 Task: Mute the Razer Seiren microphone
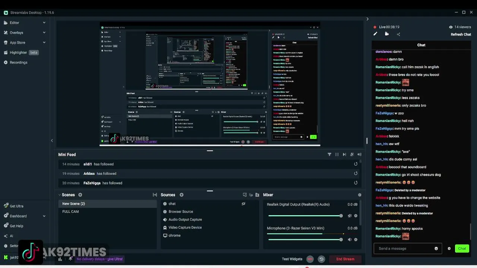(350, 240)
